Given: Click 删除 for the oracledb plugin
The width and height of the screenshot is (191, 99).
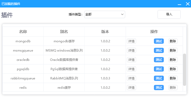Looking at the screenshot, I should point(173,60).
